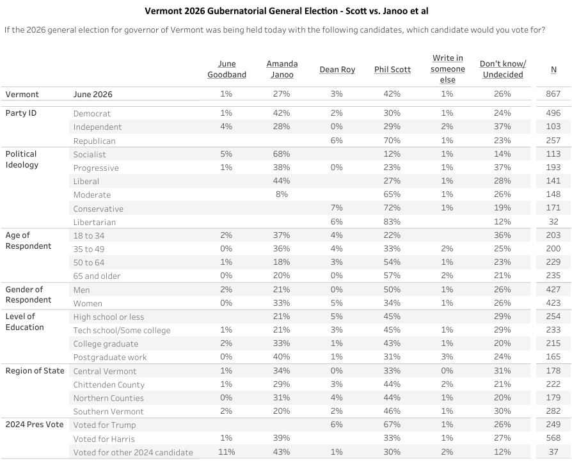Click the Region of State category label
This screenshot has width=572, height=463.
(35, 371)
